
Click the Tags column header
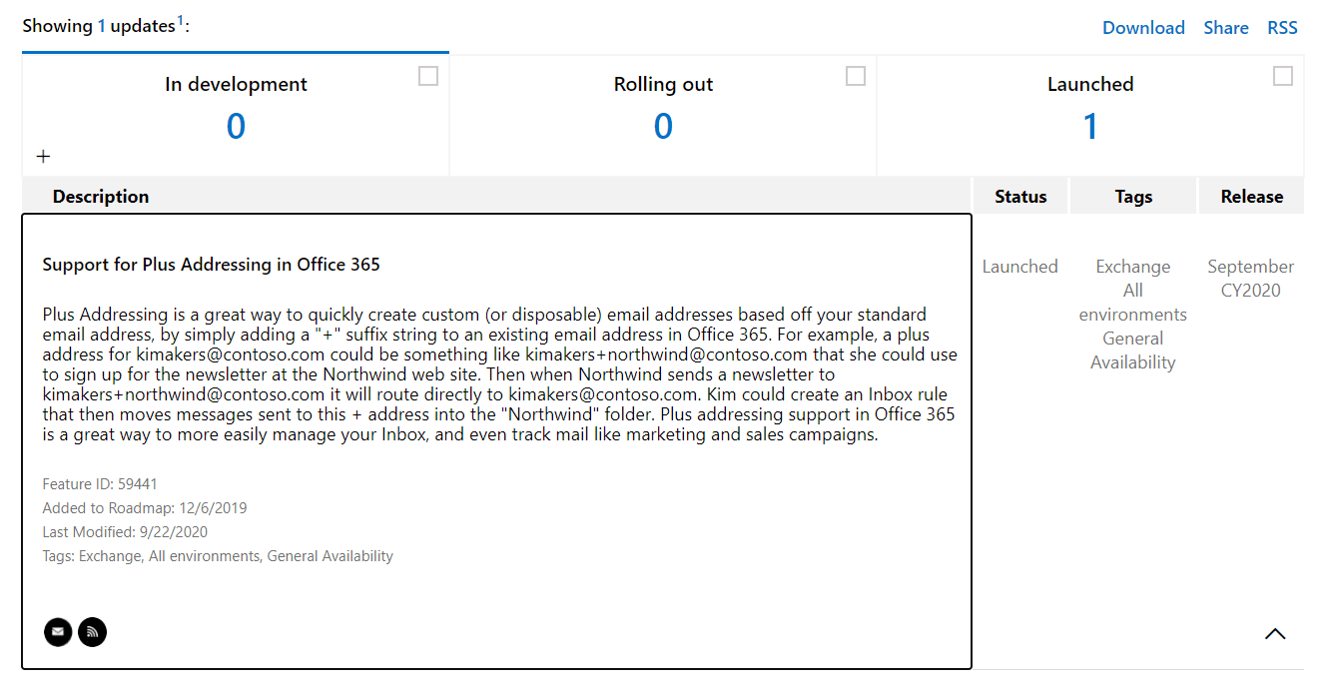point(1132,196)
